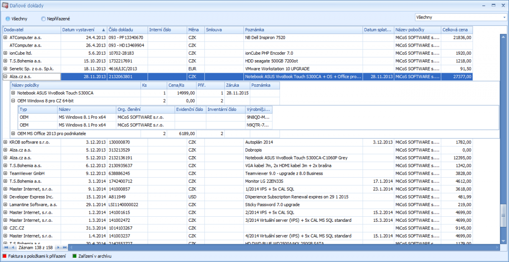The width and height of the screenshot is (509, 262).
Task: Click the red Faktura legend square
Action: click(5, 256)
